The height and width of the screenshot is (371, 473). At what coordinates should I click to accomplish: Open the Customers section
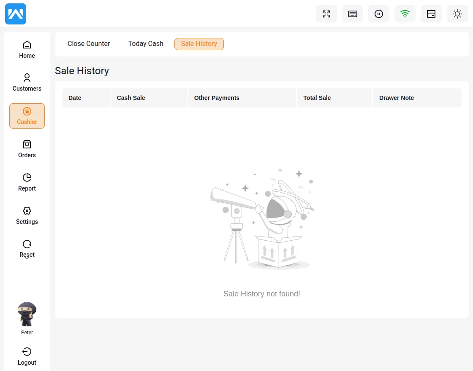click(x=27, y=83)
